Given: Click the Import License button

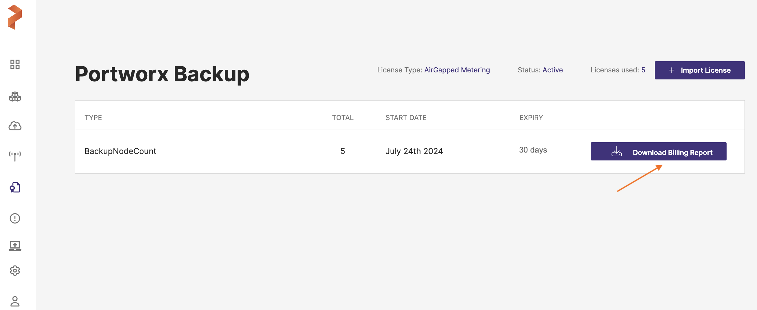Looking at the screenshot, I should pyautogui.click(x=699, y=70).
